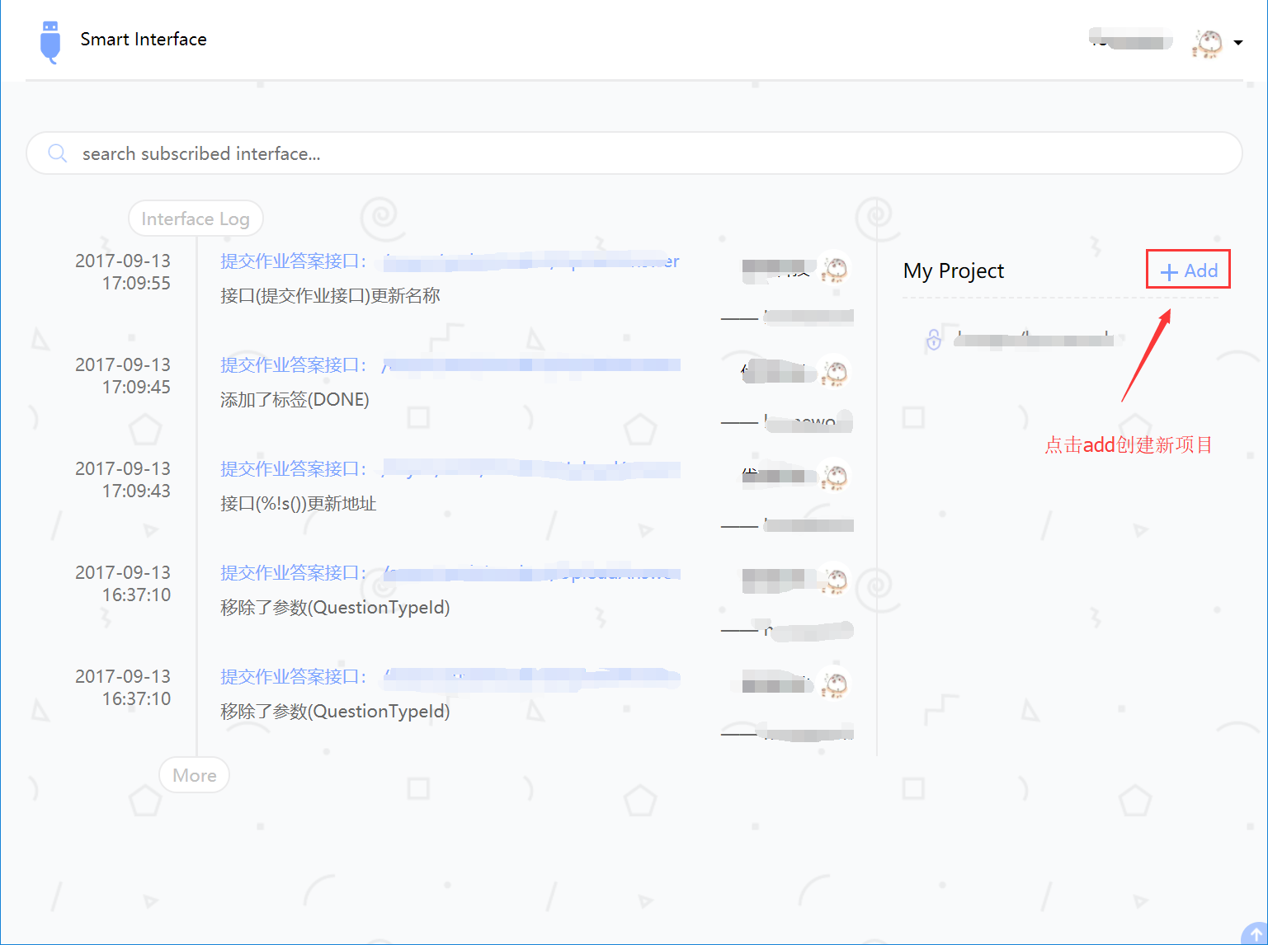Focus the search subscribed interface field
The height and width of the screenshot is (945, 1268).
pos(643,153)
